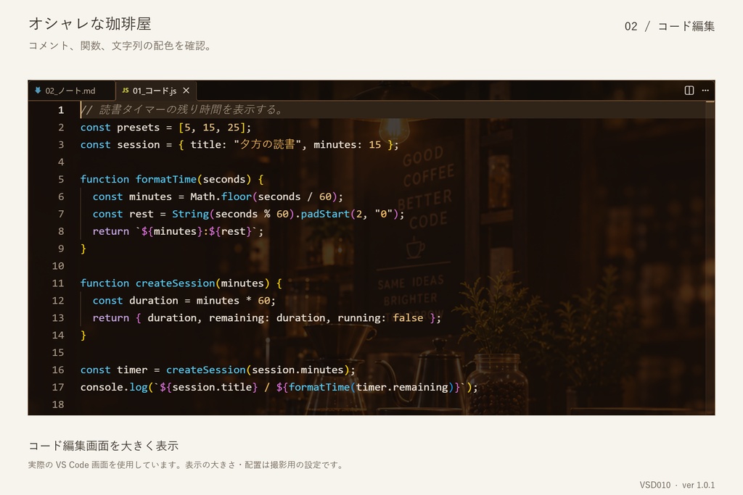Viewport: 743px width, 495px height.
Task: Click the caption コード編集画面を大きく表示
Action: tap(103, 446)
